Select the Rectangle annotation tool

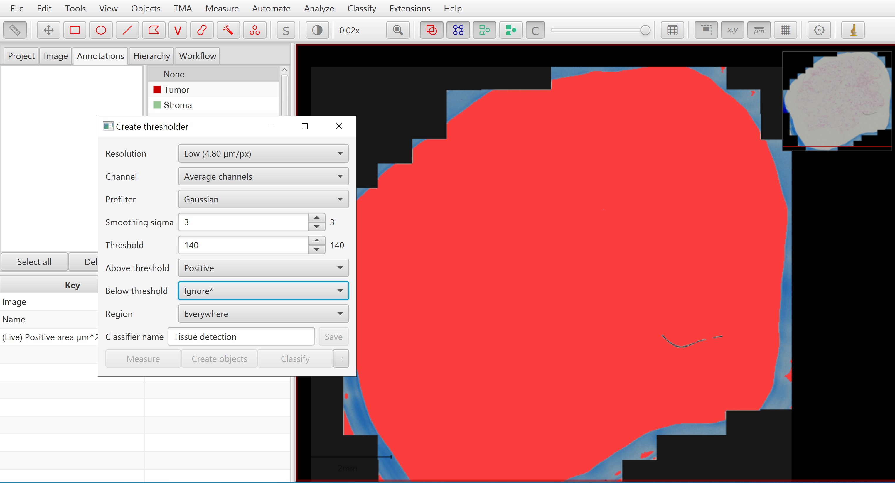[75, 30]
